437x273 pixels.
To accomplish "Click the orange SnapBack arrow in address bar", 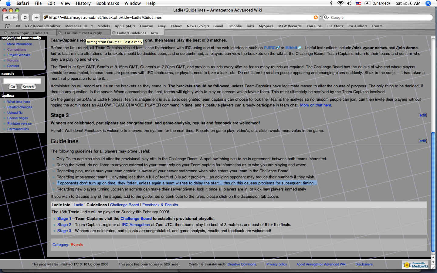I will click(x=316, y=17).
